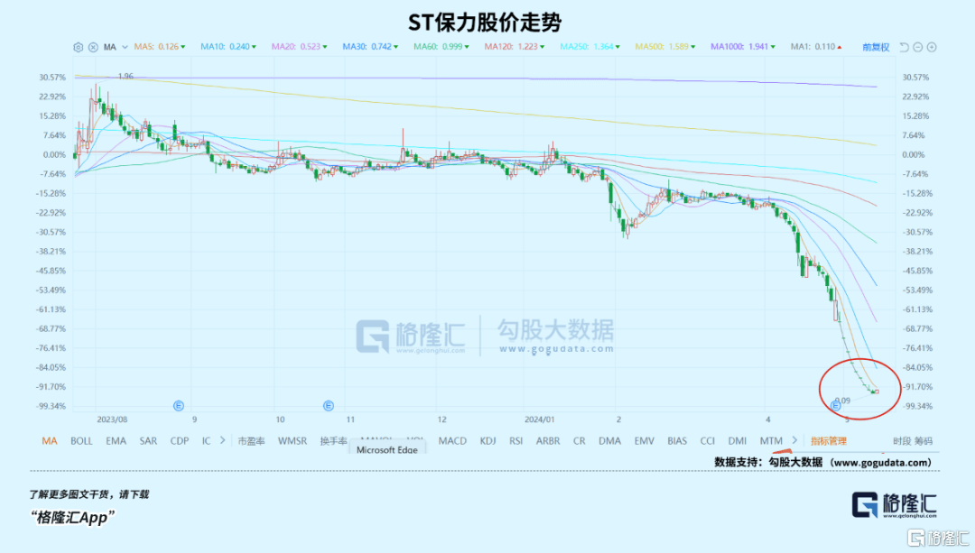Click the 前复权 adjustment button
The height and width of the screenshot is (553, 975).
tap(876, 47)
